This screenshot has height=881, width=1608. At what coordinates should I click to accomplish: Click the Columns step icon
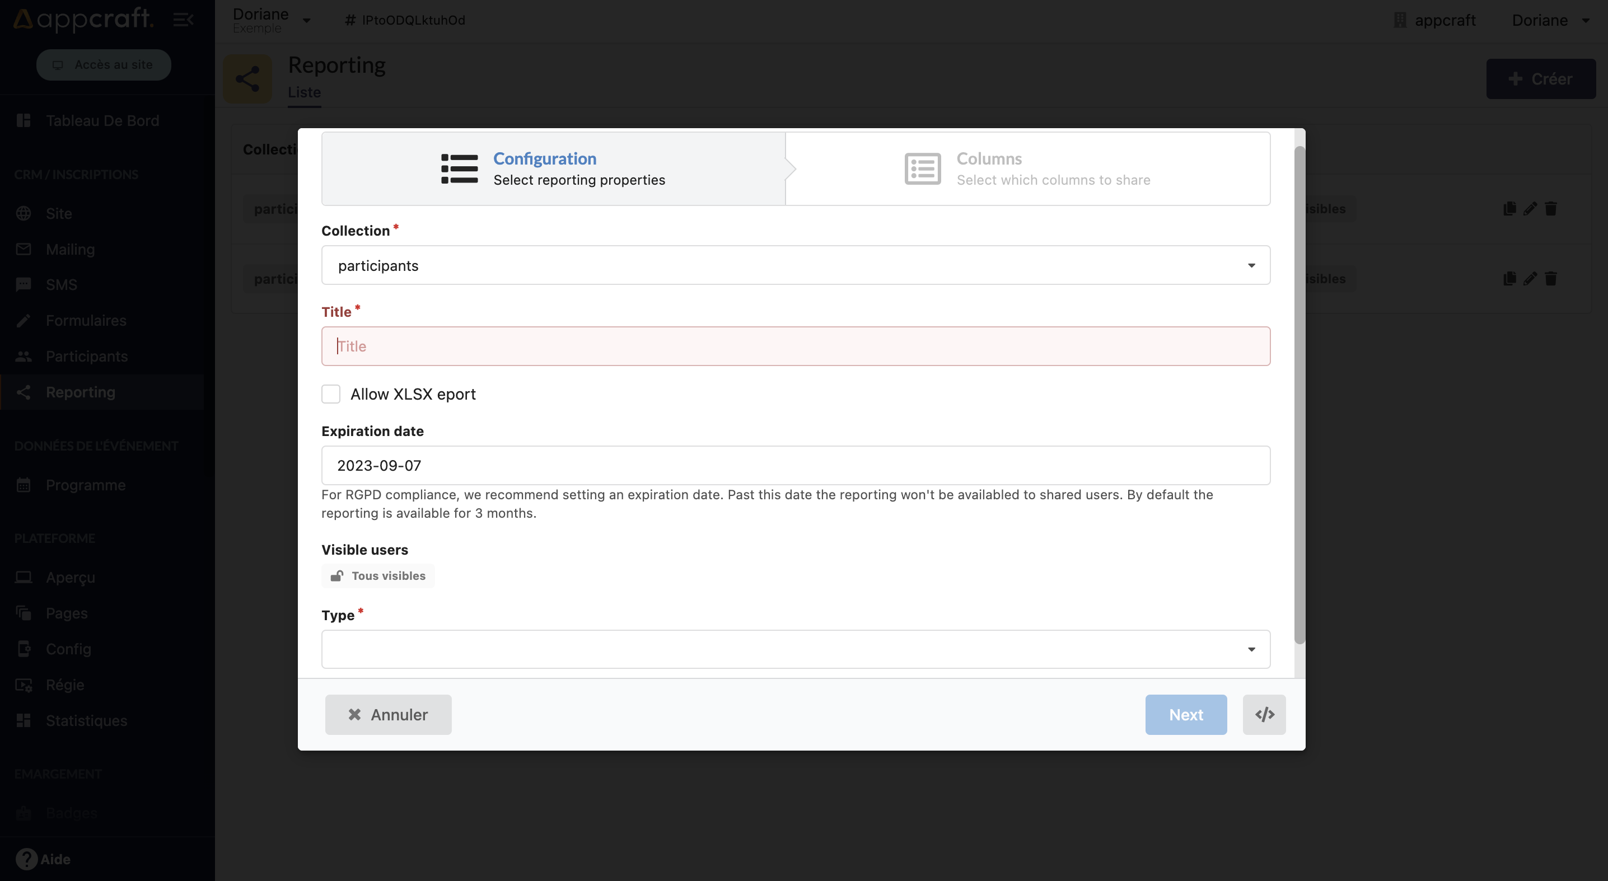tap(923, 169)
